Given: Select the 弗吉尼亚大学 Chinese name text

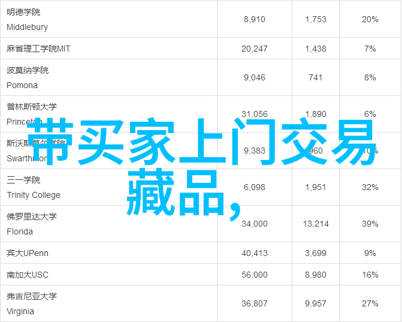Looking at the screenshot, I should coord(32,297).
